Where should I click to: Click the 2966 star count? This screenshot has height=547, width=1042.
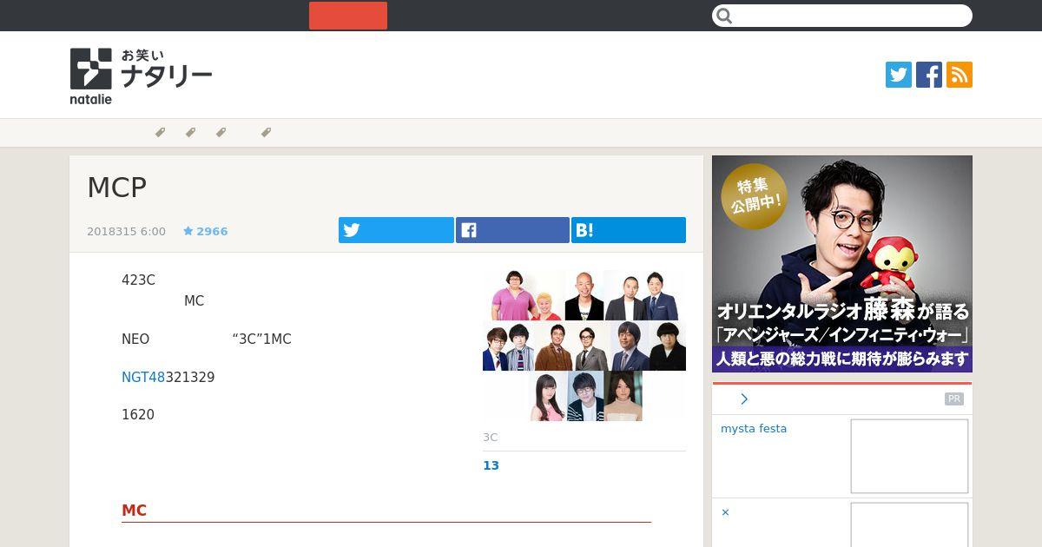tap(212, 232)
